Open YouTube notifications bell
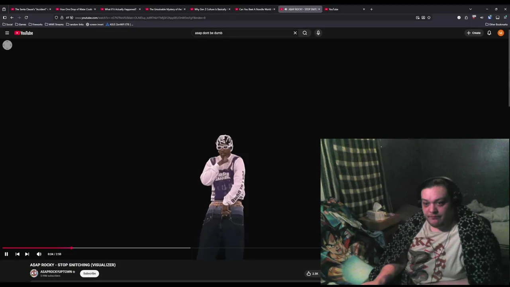This screenshot has height=287, width=510. (x=489, y=33)
